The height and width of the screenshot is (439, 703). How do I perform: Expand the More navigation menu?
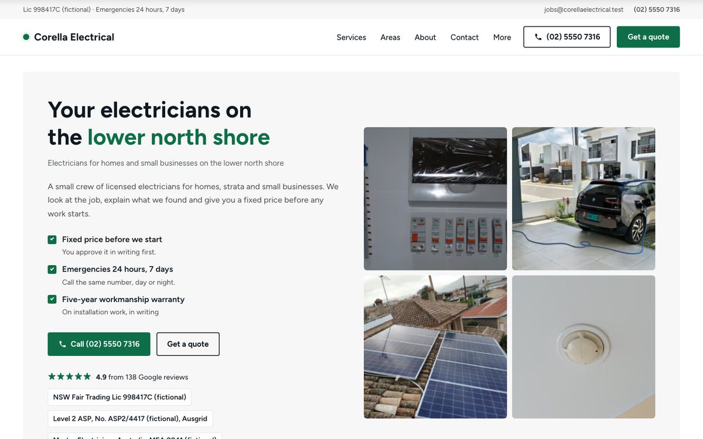[x=502, y=37]
